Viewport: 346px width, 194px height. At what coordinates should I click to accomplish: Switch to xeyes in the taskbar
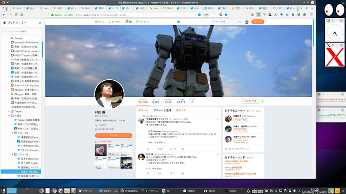click(x=209, y=191)
